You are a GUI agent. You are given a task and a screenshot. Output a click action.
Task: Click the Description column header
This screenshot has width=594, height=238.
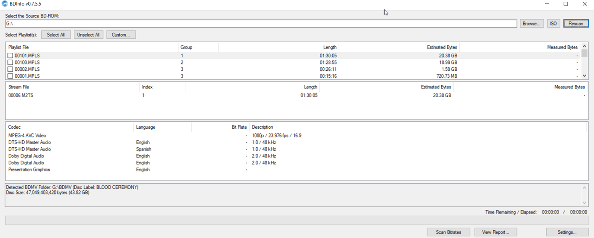coord(418,127)
